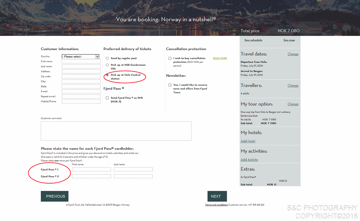Image resolution: width=360 pixels, height=221 pixels.
Task: Click the See schedule link
Action: click(x=253, y=40)
